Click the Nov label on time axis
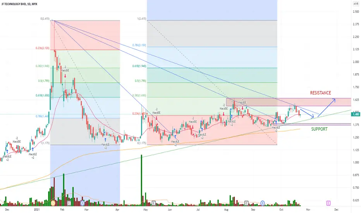 (x=308, y=210)
